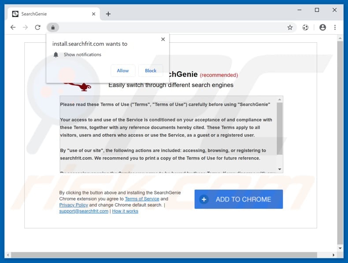Click the page vertical scrollbar down arrow

click(340, 248)
